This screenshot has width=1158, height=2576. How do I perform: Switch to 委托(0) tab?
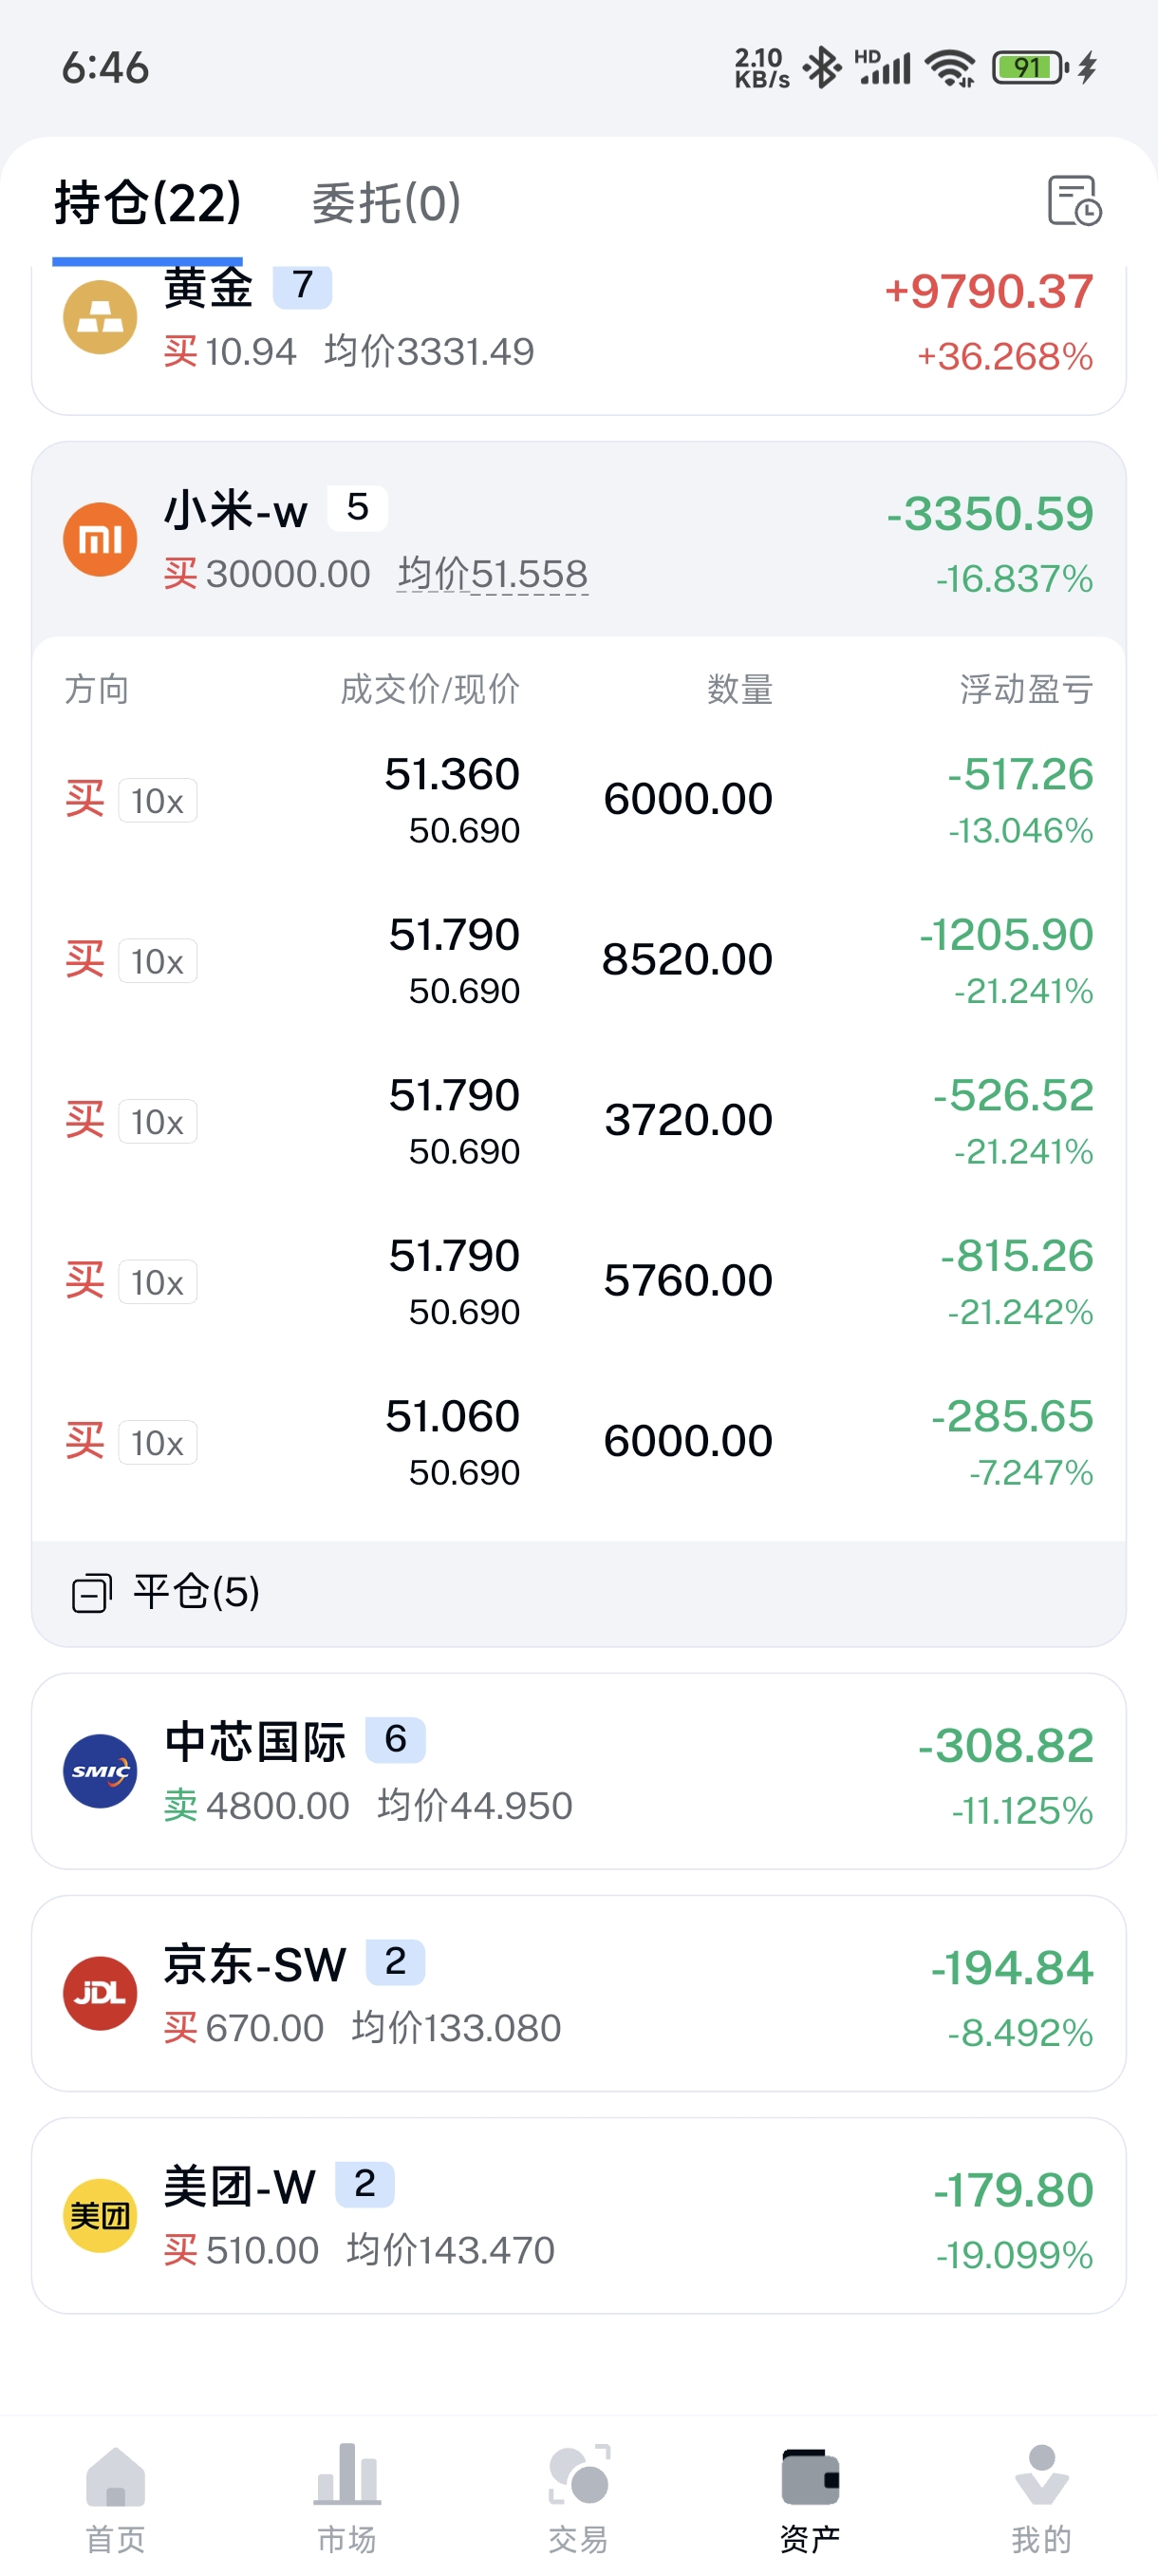point(386,203)
